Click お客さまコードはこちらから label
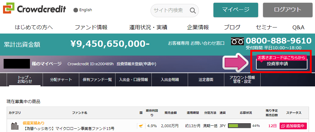Screen dimensions: 315x132 [x=282, y=58]
